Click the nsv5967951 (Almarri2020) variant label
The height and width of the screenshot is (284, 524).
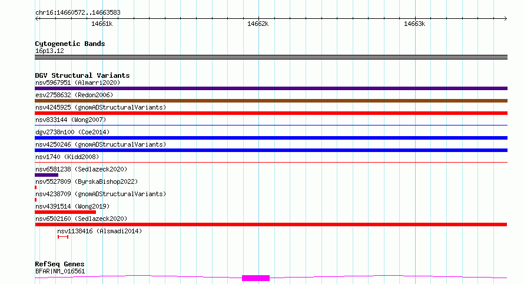tap(78, 82)
